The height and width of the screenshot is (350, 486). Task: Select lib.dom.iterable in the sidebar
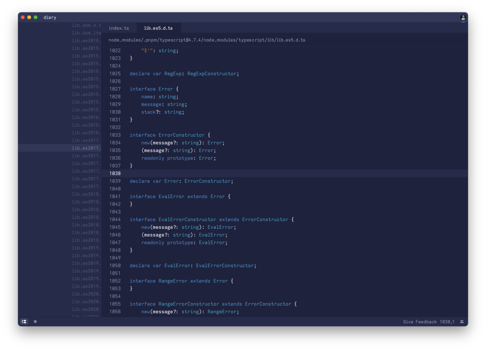86,33
